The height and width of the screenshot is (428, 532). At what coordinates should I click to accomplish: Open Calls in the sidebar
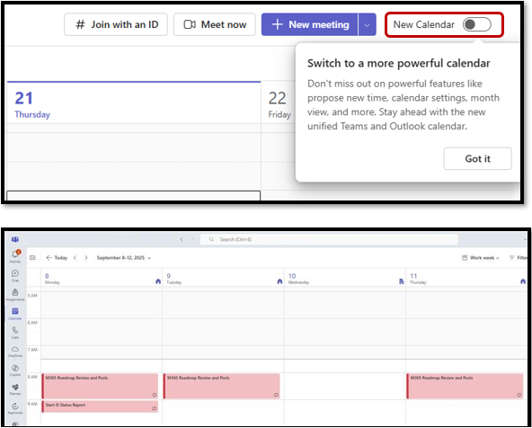point(15,333)
